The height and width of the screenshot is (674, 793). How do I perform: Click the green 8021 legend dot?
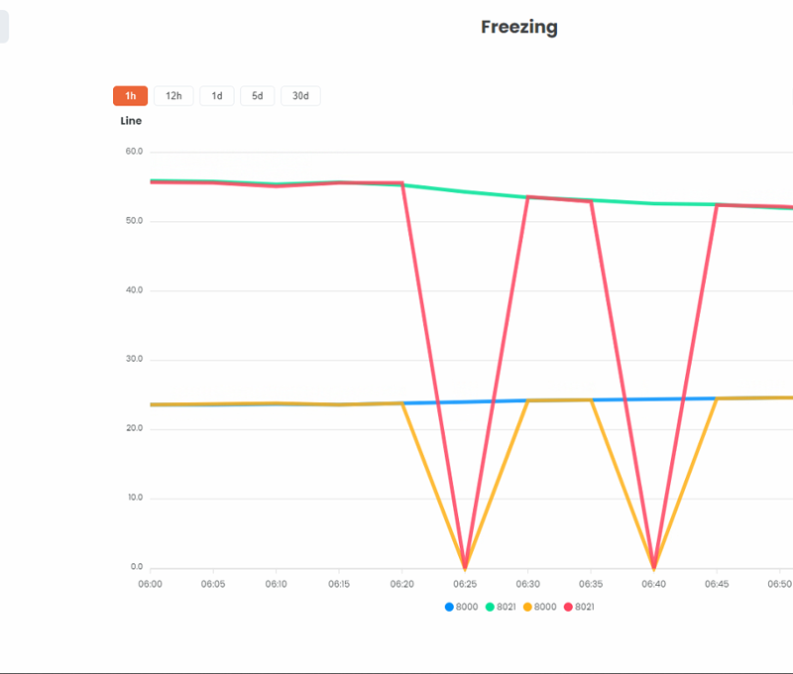pos(490,606)
